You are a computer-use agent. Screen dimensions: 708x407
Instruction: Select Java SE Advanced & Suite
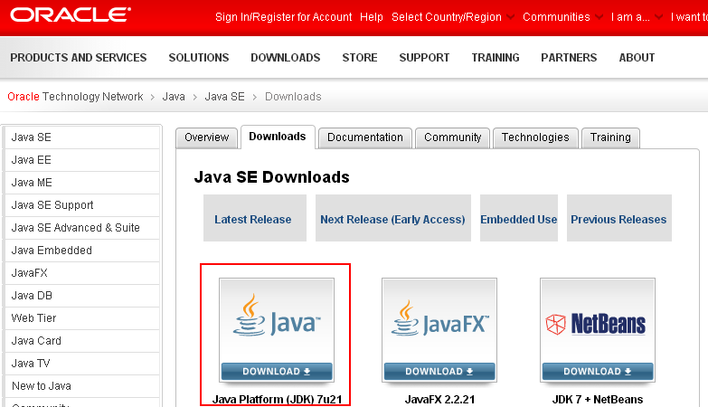pyautogui.click(x=81, y=228)
